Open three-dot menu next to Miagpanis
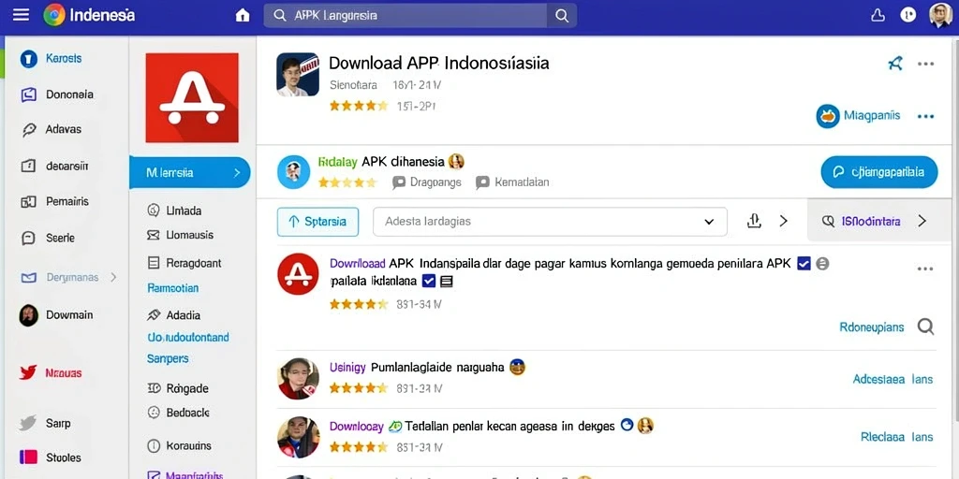Screen dimensions: 959x479 pyautogui.click(x=925, y=116)
